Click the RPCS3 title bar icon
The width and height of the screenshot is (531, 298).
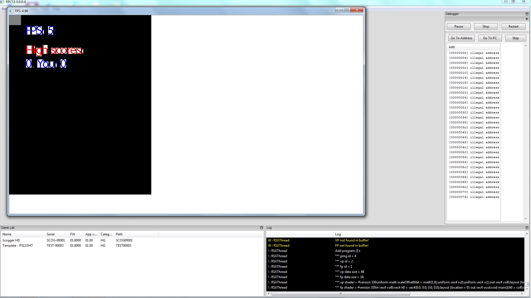click(x=2, y=2)
